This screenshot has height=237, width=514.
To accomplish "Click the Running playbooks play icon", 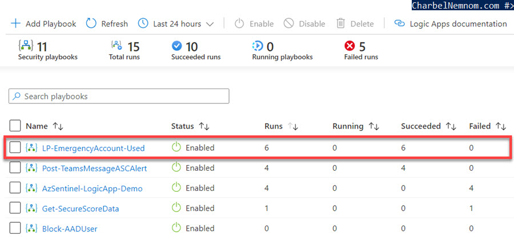I will [x=258, y=46].
